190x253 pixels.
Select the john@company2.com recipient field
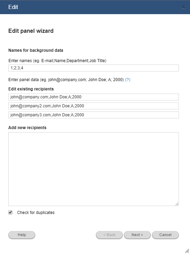pyautogui.click(x=93, y=106)
